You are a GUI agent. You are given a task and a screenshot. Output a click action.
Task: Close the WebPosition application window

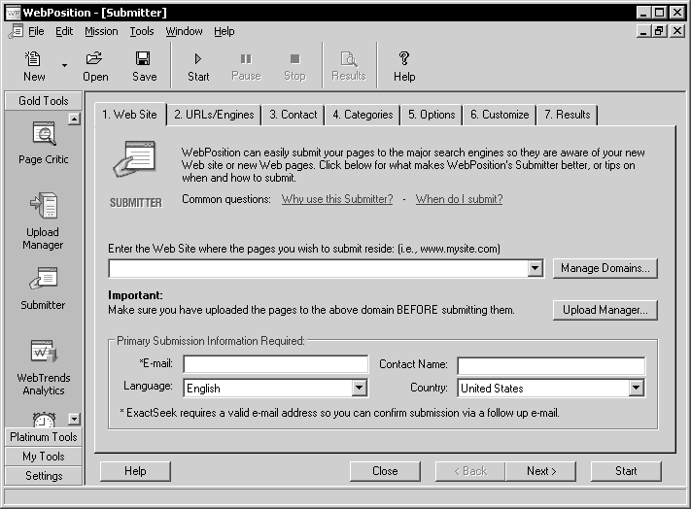676,13
